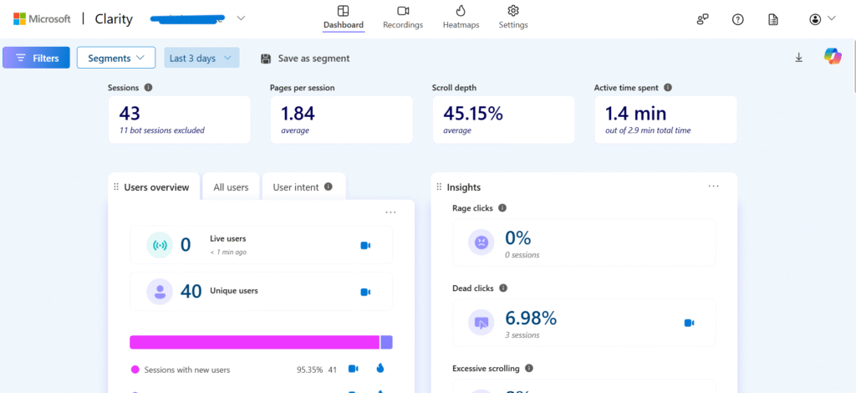The width and height of the screenshot is (856, 393).
Task: Click the Clarity product name
Action: [x=114, y=19]
